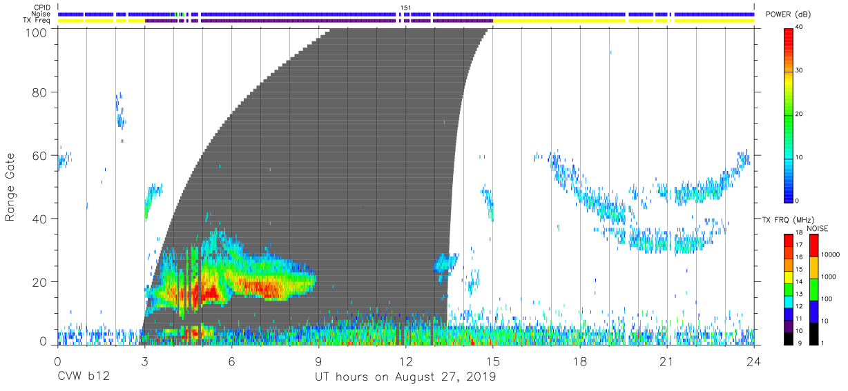Click the NOISE color bar
848x391 pixels.
813,288
